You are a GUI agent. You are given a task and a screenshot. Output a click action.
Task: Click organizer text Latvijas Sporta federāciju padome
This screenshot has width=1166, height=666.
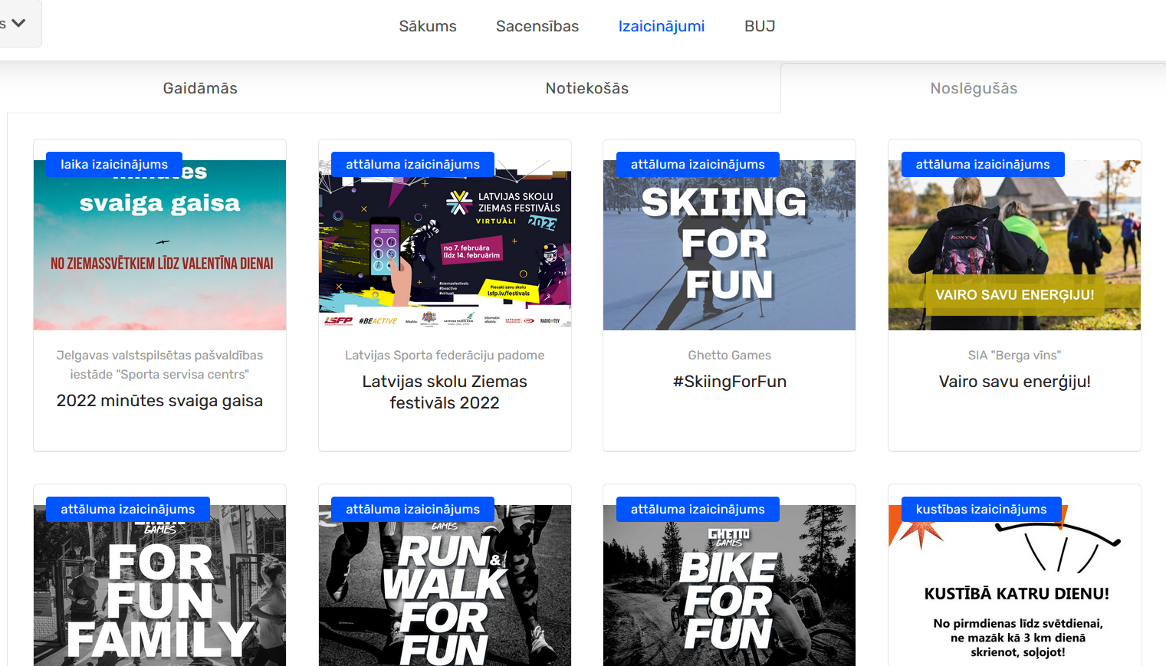click(445, 356)
